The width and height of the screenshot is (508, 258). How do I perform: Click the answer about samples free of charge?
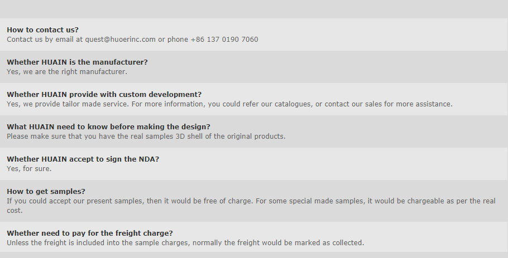point(251,206)
